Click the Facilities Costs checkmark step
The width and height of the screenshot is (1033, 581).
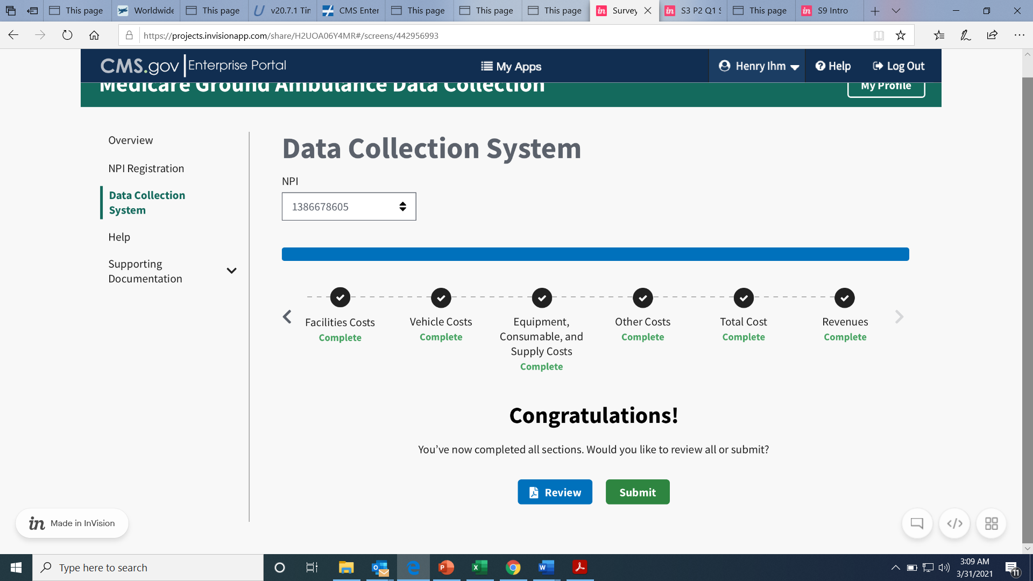[x=340, y=297]
